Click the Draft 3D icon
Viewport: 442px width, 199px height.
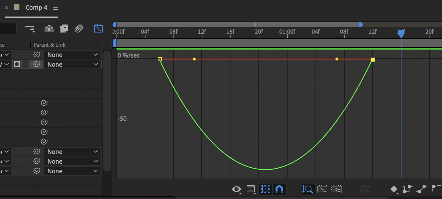(49, 29)
